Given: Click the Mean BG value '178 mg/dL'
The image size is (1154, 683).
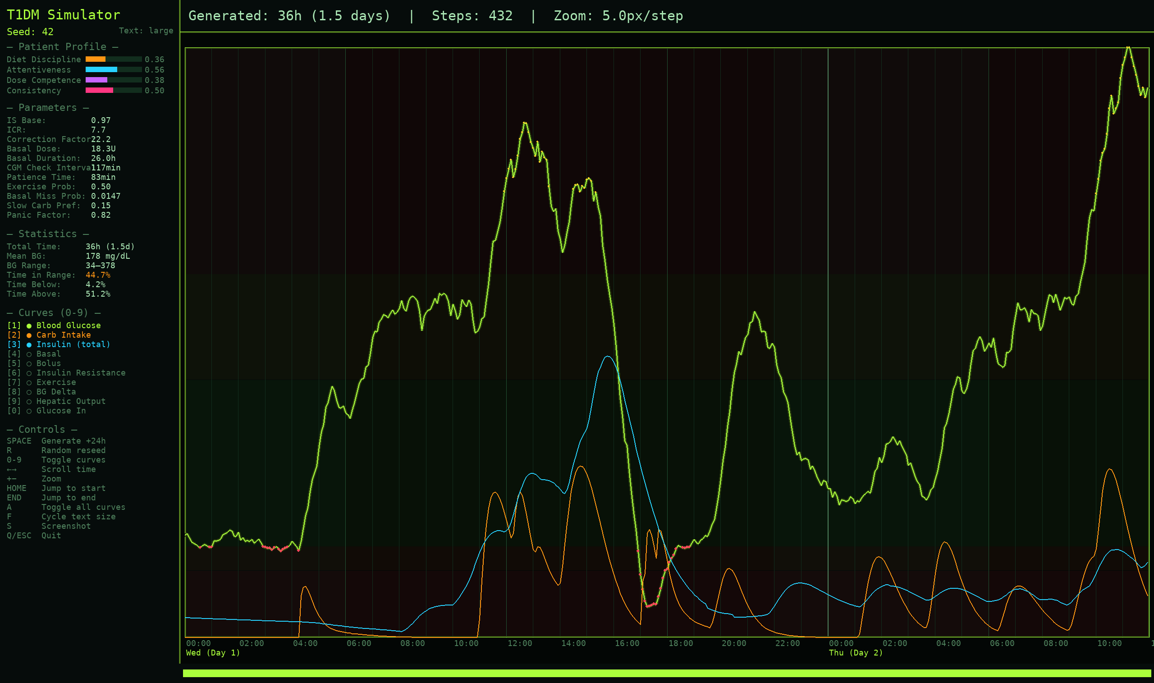Looking at the screenshot, I should click(x=108, y=257).
